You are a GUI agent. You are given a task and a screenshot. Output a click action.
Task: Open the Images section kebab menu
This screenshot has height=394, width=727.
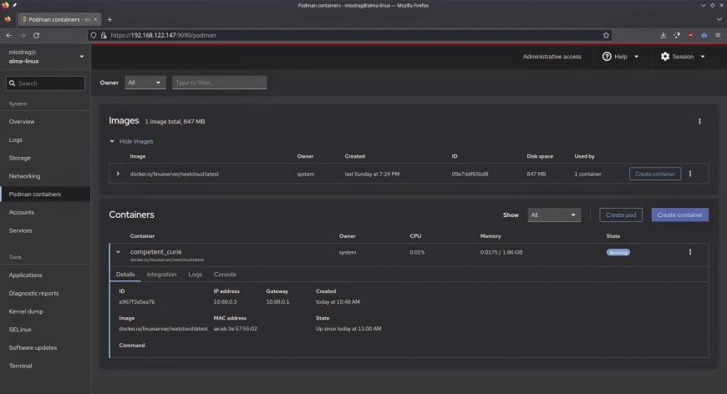(x=699, y=121)
